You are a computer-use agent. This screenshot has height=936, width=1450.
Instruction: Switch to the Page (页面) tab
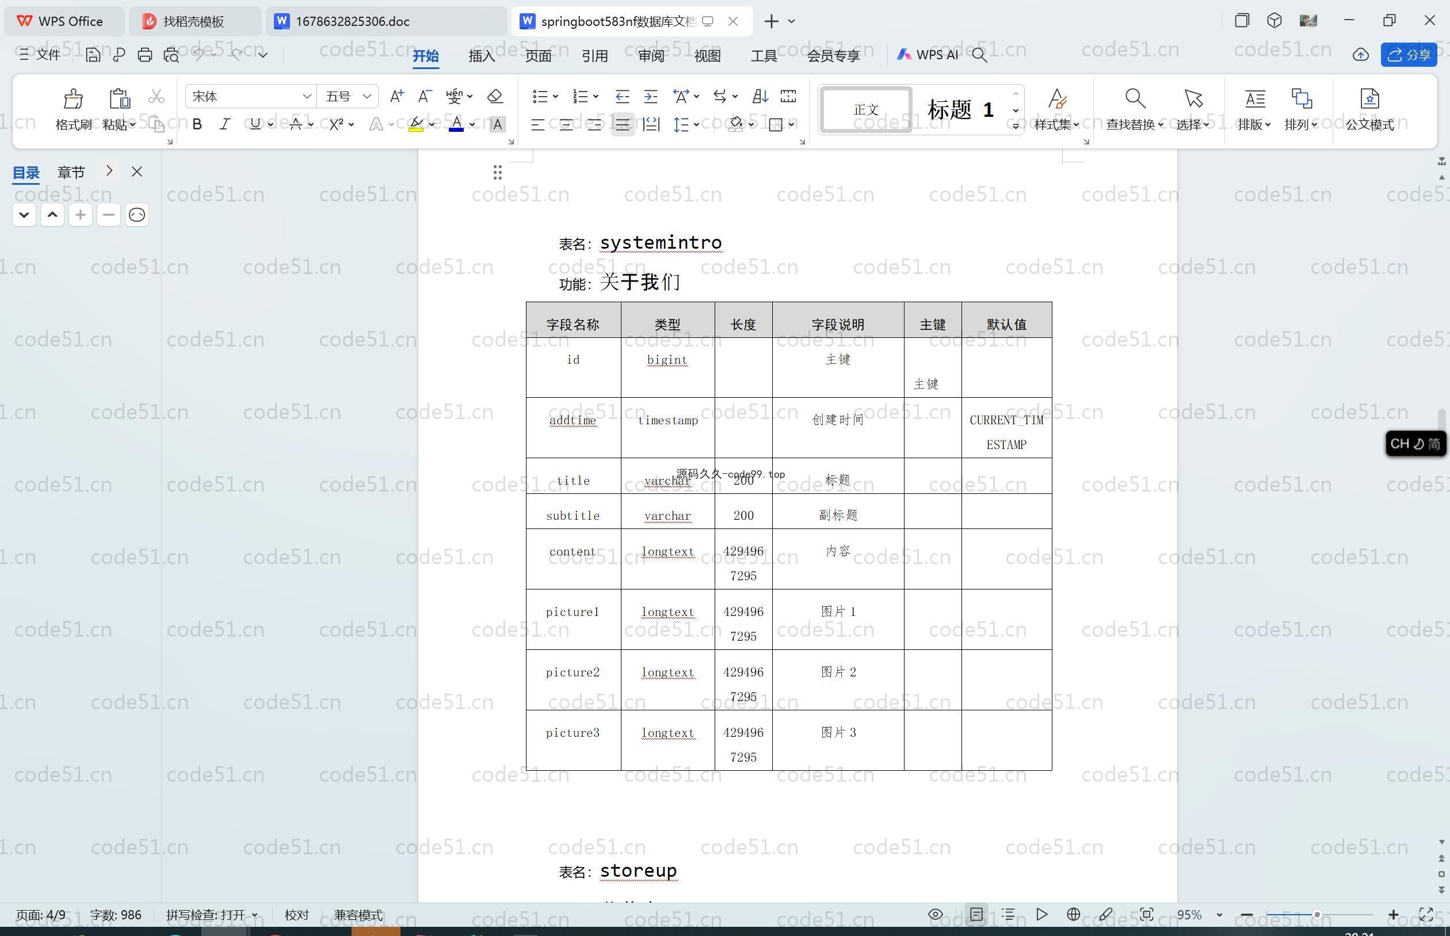(x=538, y=55)
